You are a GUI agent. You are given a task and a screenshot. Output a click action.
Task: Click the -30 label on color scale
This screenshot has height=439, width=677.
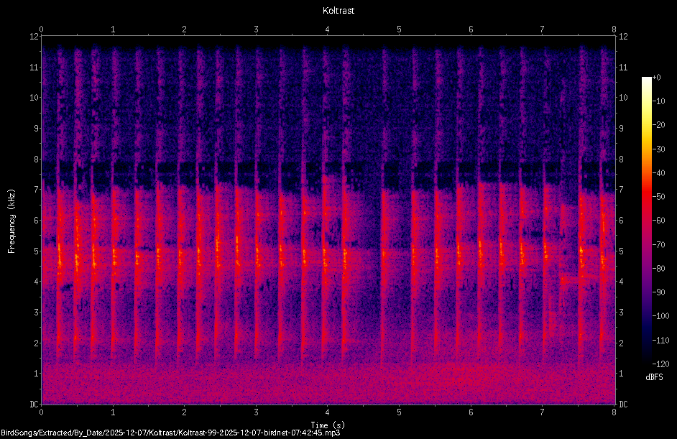pos(659,149)
